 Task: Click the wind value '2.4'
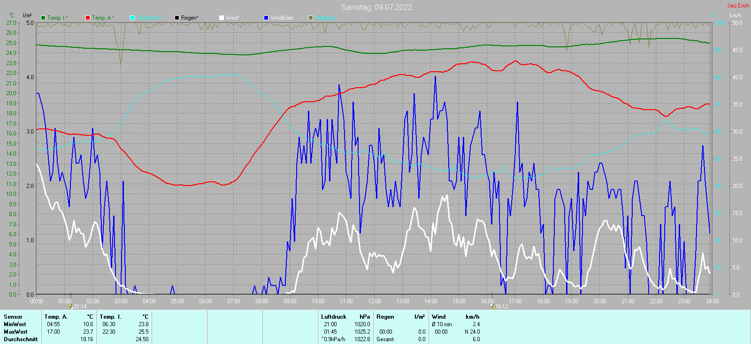click(x=476, y=324)
